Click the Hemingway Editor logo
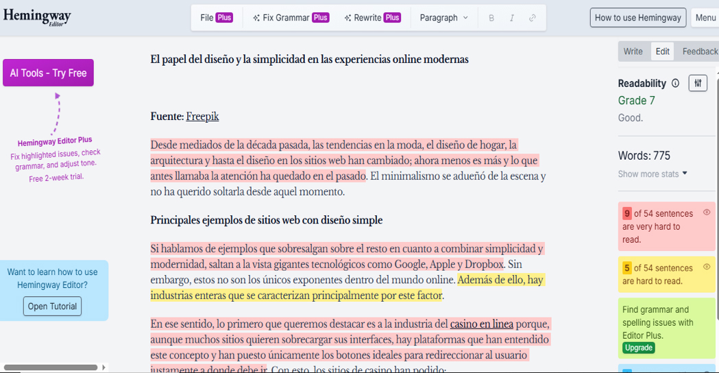 [37, 16]
